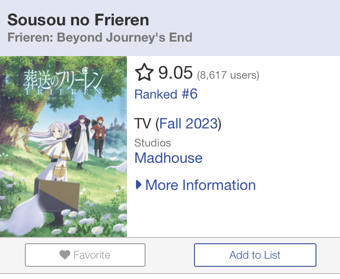Screen dimensions: 340x279
Task: Expand the More Information triangle arrow
Action: tap(139, 185)
